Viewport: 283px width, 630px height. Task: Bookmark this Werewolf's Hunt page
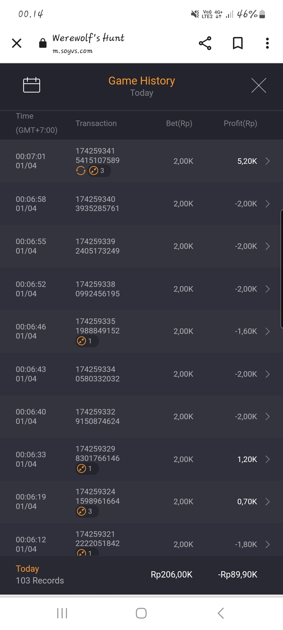tap(238, 43)
